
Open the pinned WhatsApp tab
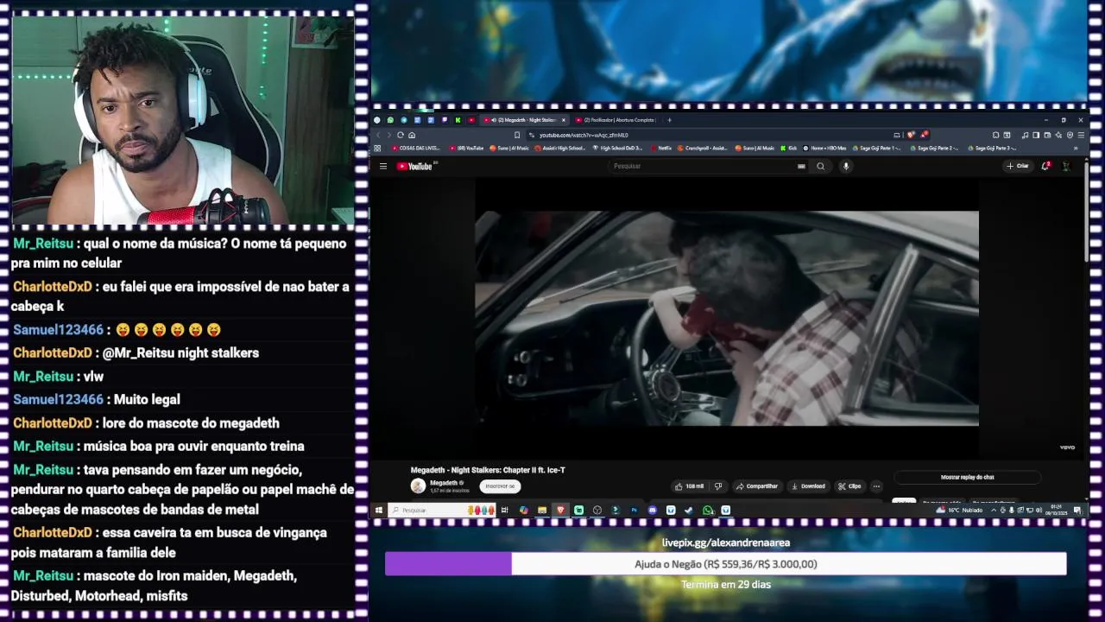(x=390, y=120)
